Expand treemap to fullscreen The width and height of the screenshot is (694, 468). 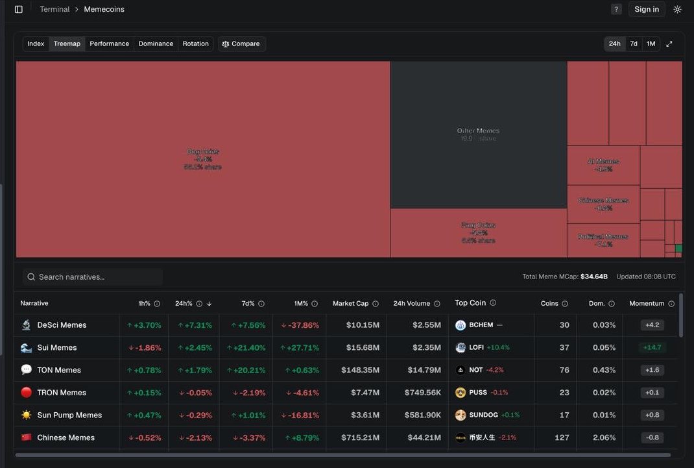pyautogui.click(x=669, y=44)
